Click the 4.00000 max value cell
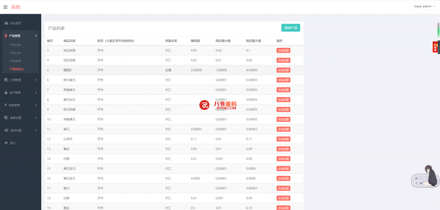The image size is (440, 210). point(252,70)
